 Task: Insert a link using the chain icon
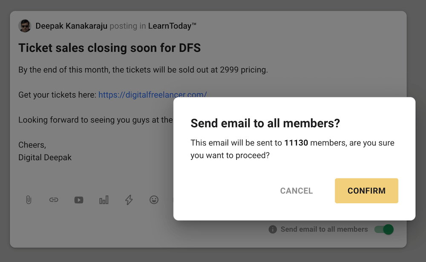(54, 200)
